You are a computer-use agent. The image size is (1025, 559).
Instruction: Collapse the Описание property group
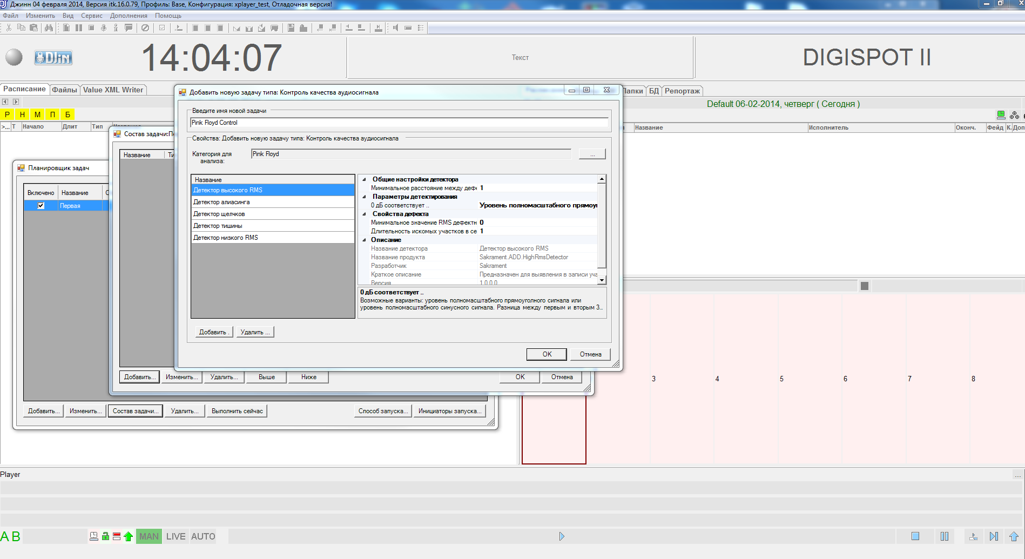coord(364,240)
